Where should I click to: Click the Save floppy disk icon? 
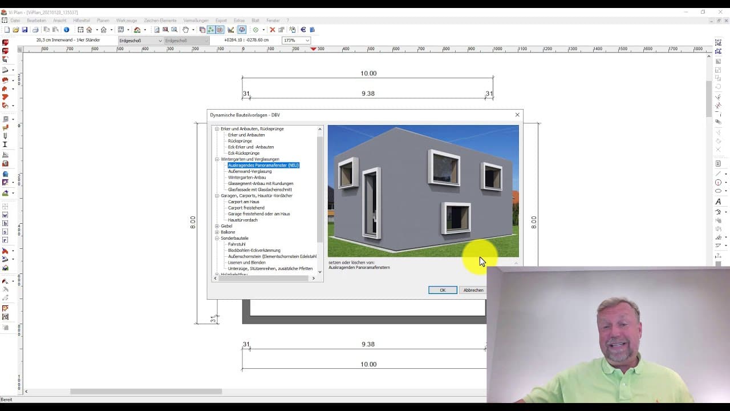click(25, 30)
